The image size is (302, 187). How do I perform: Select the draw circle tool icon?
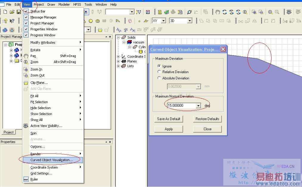coord(91,21)
